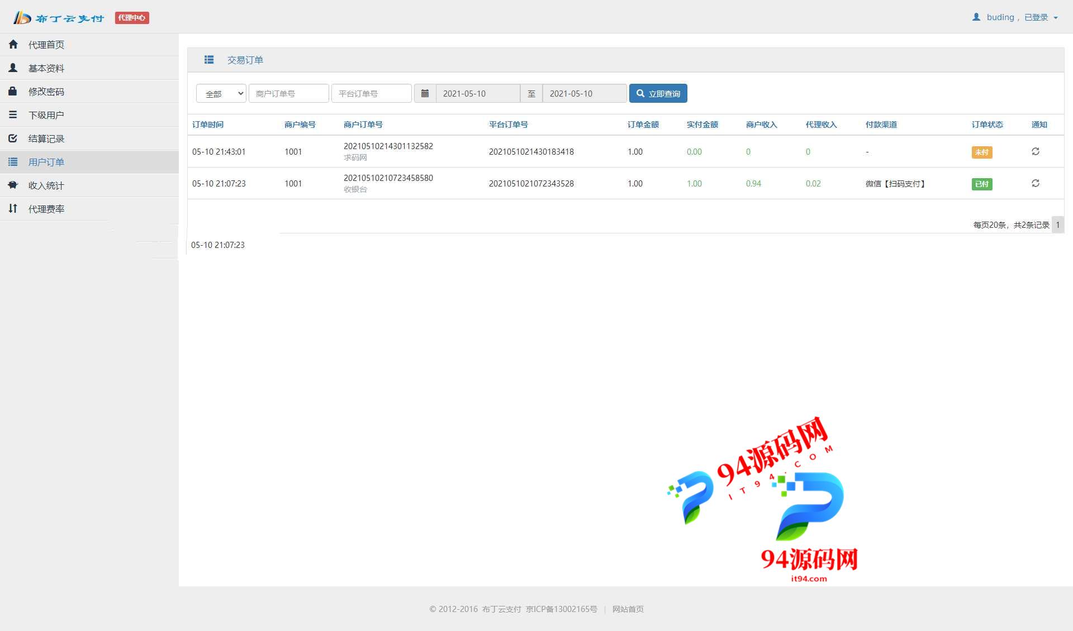Select merchant order 20210510210723458580

pos(388,178)
